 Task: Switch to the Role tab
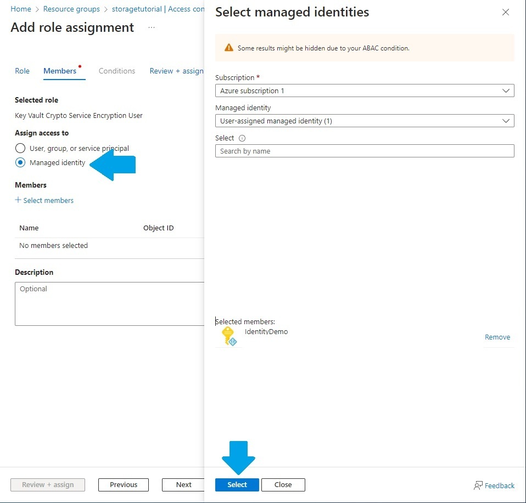[x=22, y=71]
